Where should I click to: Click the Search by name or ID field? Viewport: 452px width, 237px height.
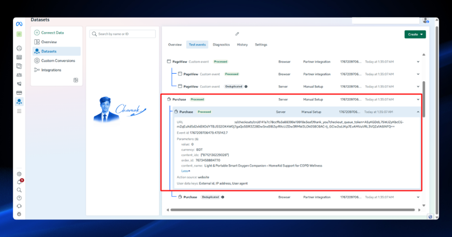tap(123, 34)
